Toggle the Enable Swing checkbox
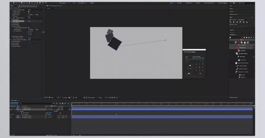This screenshot has width=265, height=138. pyautogui.click(x=28, y=11)
